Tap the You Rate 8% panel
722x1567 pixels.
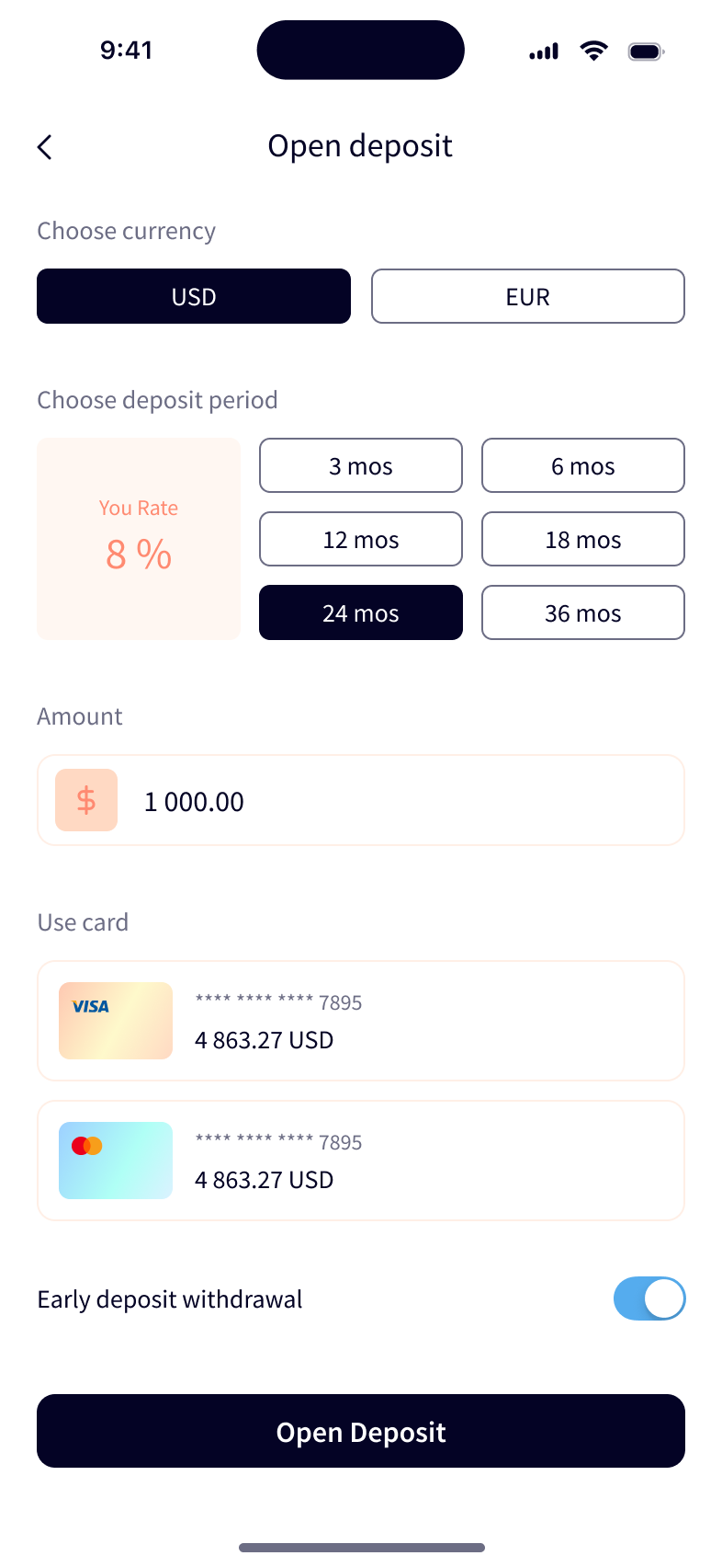(139, 539)
